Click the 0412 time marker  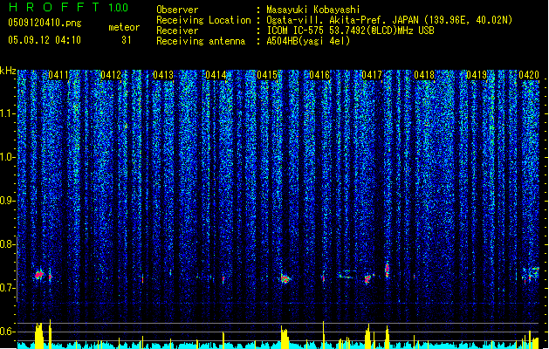[x=111, y=75]
